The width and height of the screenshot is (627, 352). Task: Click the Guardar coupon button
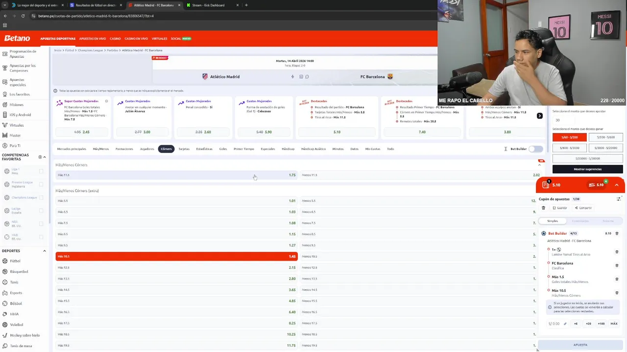tap(560, 208)
